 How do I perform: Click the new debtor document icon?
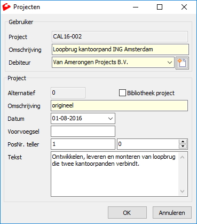tap(182, 63)
